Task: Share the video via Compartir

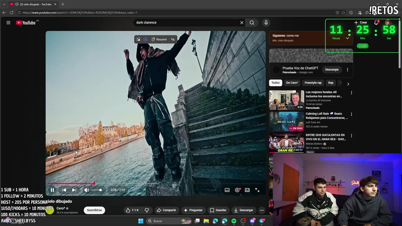Action: [x=166, y=210]
